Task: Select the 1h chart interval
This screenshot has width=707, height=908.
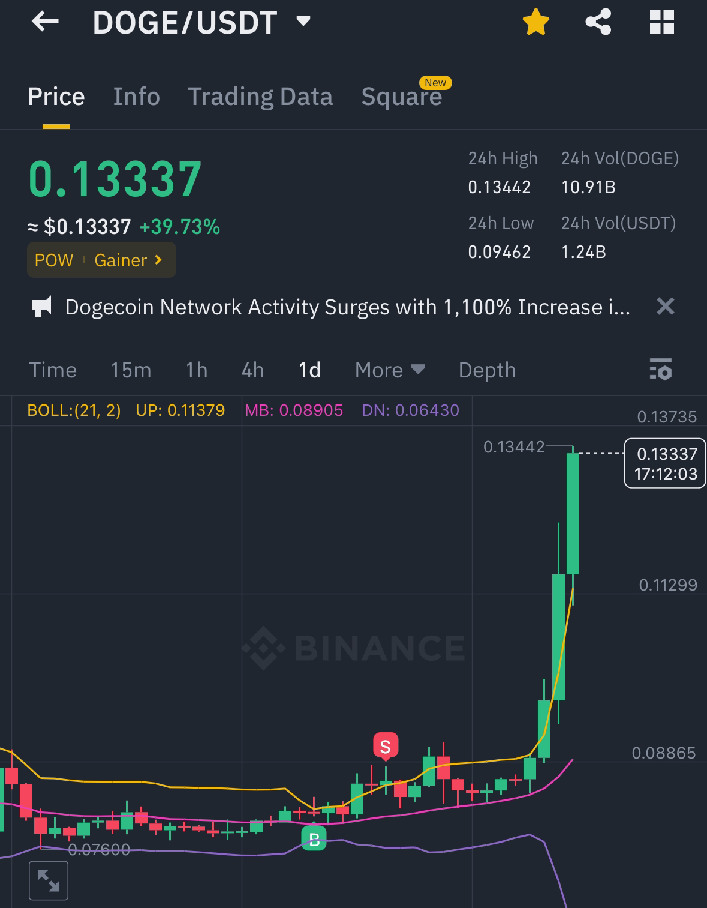Action: 197,370
